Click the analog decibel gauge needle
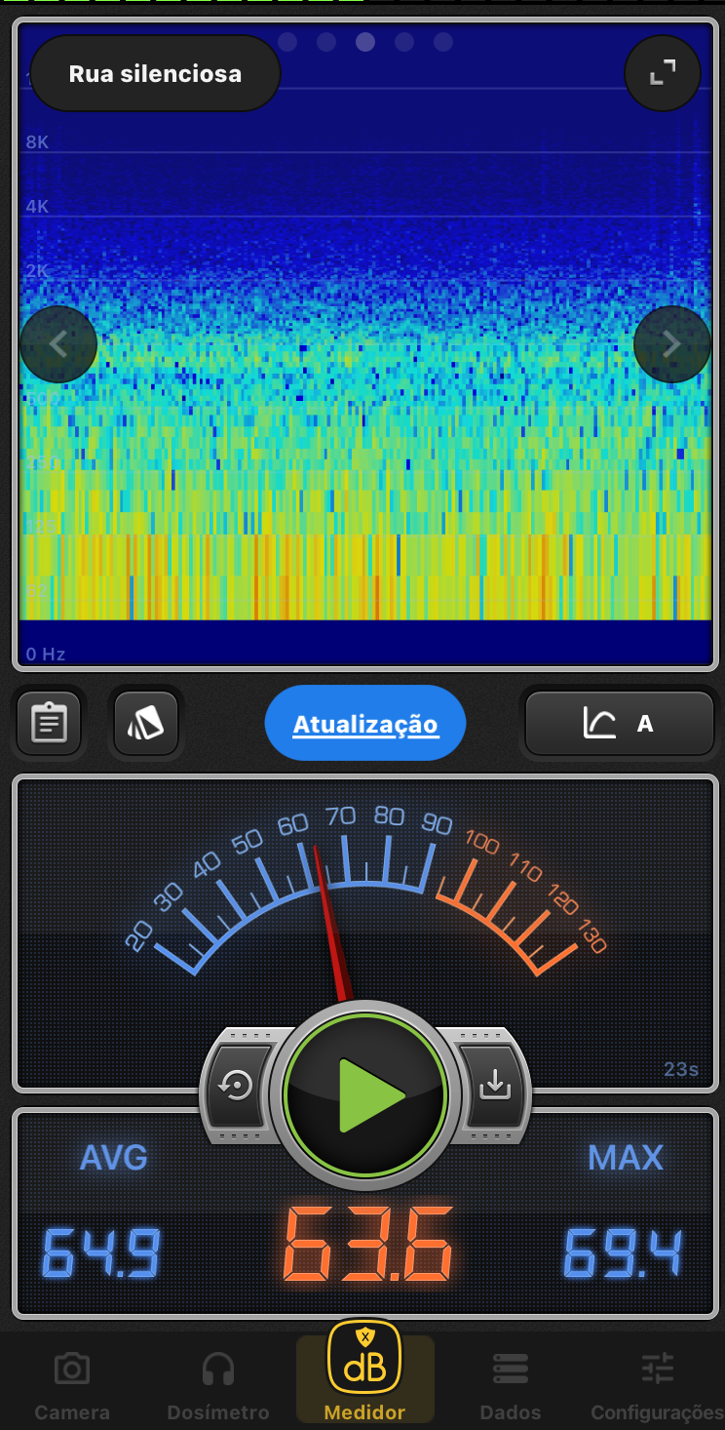Viewport: 725px width, 1430px height. [329, 917]
